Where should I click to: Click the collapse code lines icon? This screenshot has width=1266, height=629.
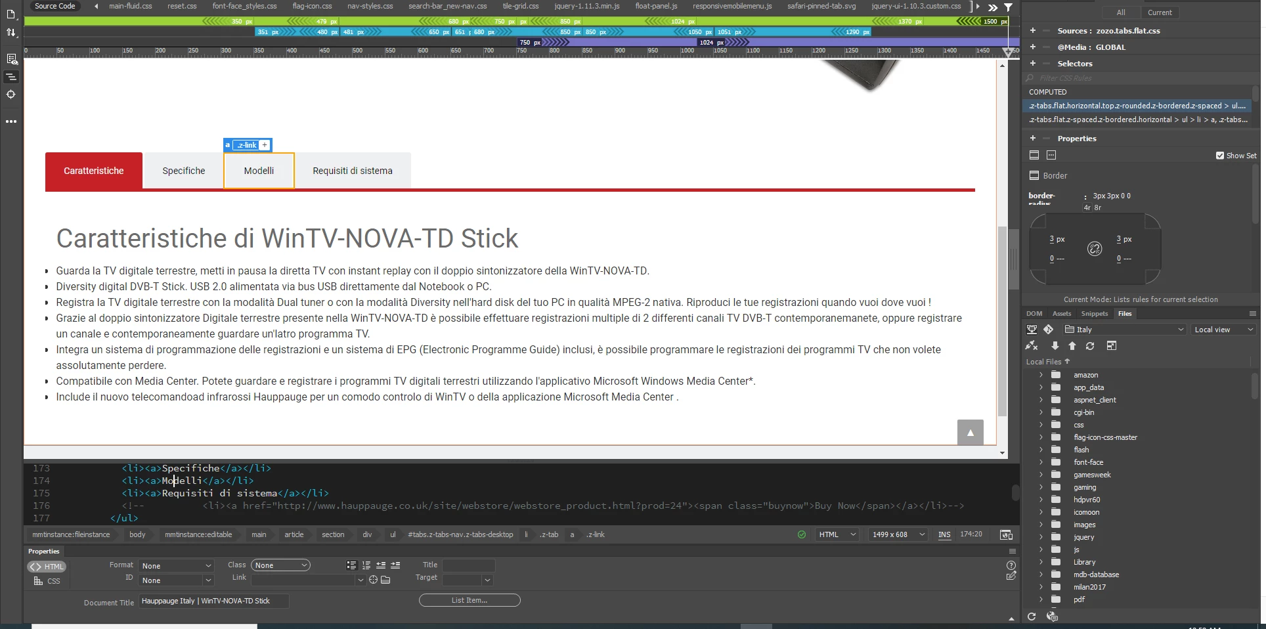(x=11, y=77)
